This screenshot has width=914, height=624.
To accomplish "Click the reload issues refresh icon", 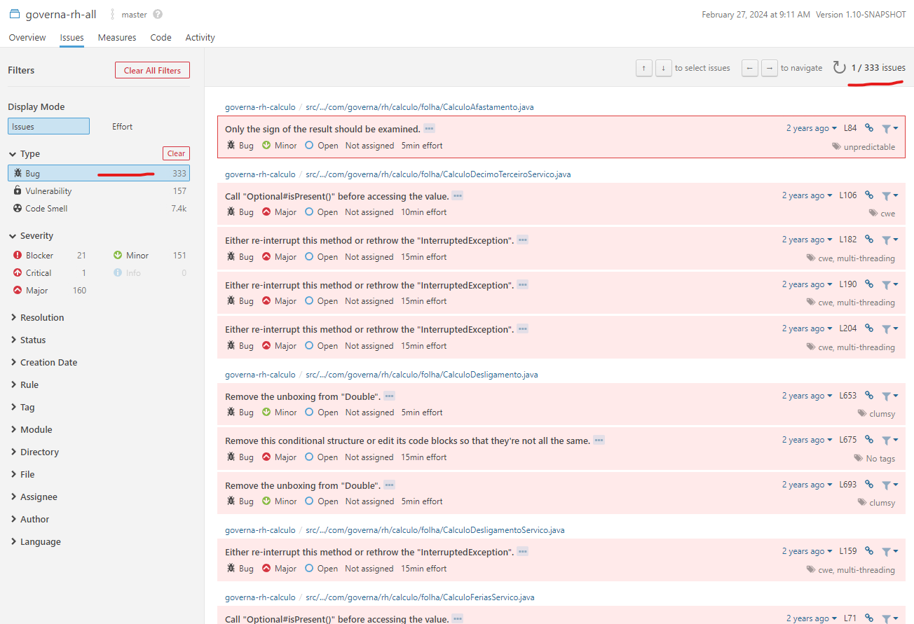I will (x=839, y=68).
